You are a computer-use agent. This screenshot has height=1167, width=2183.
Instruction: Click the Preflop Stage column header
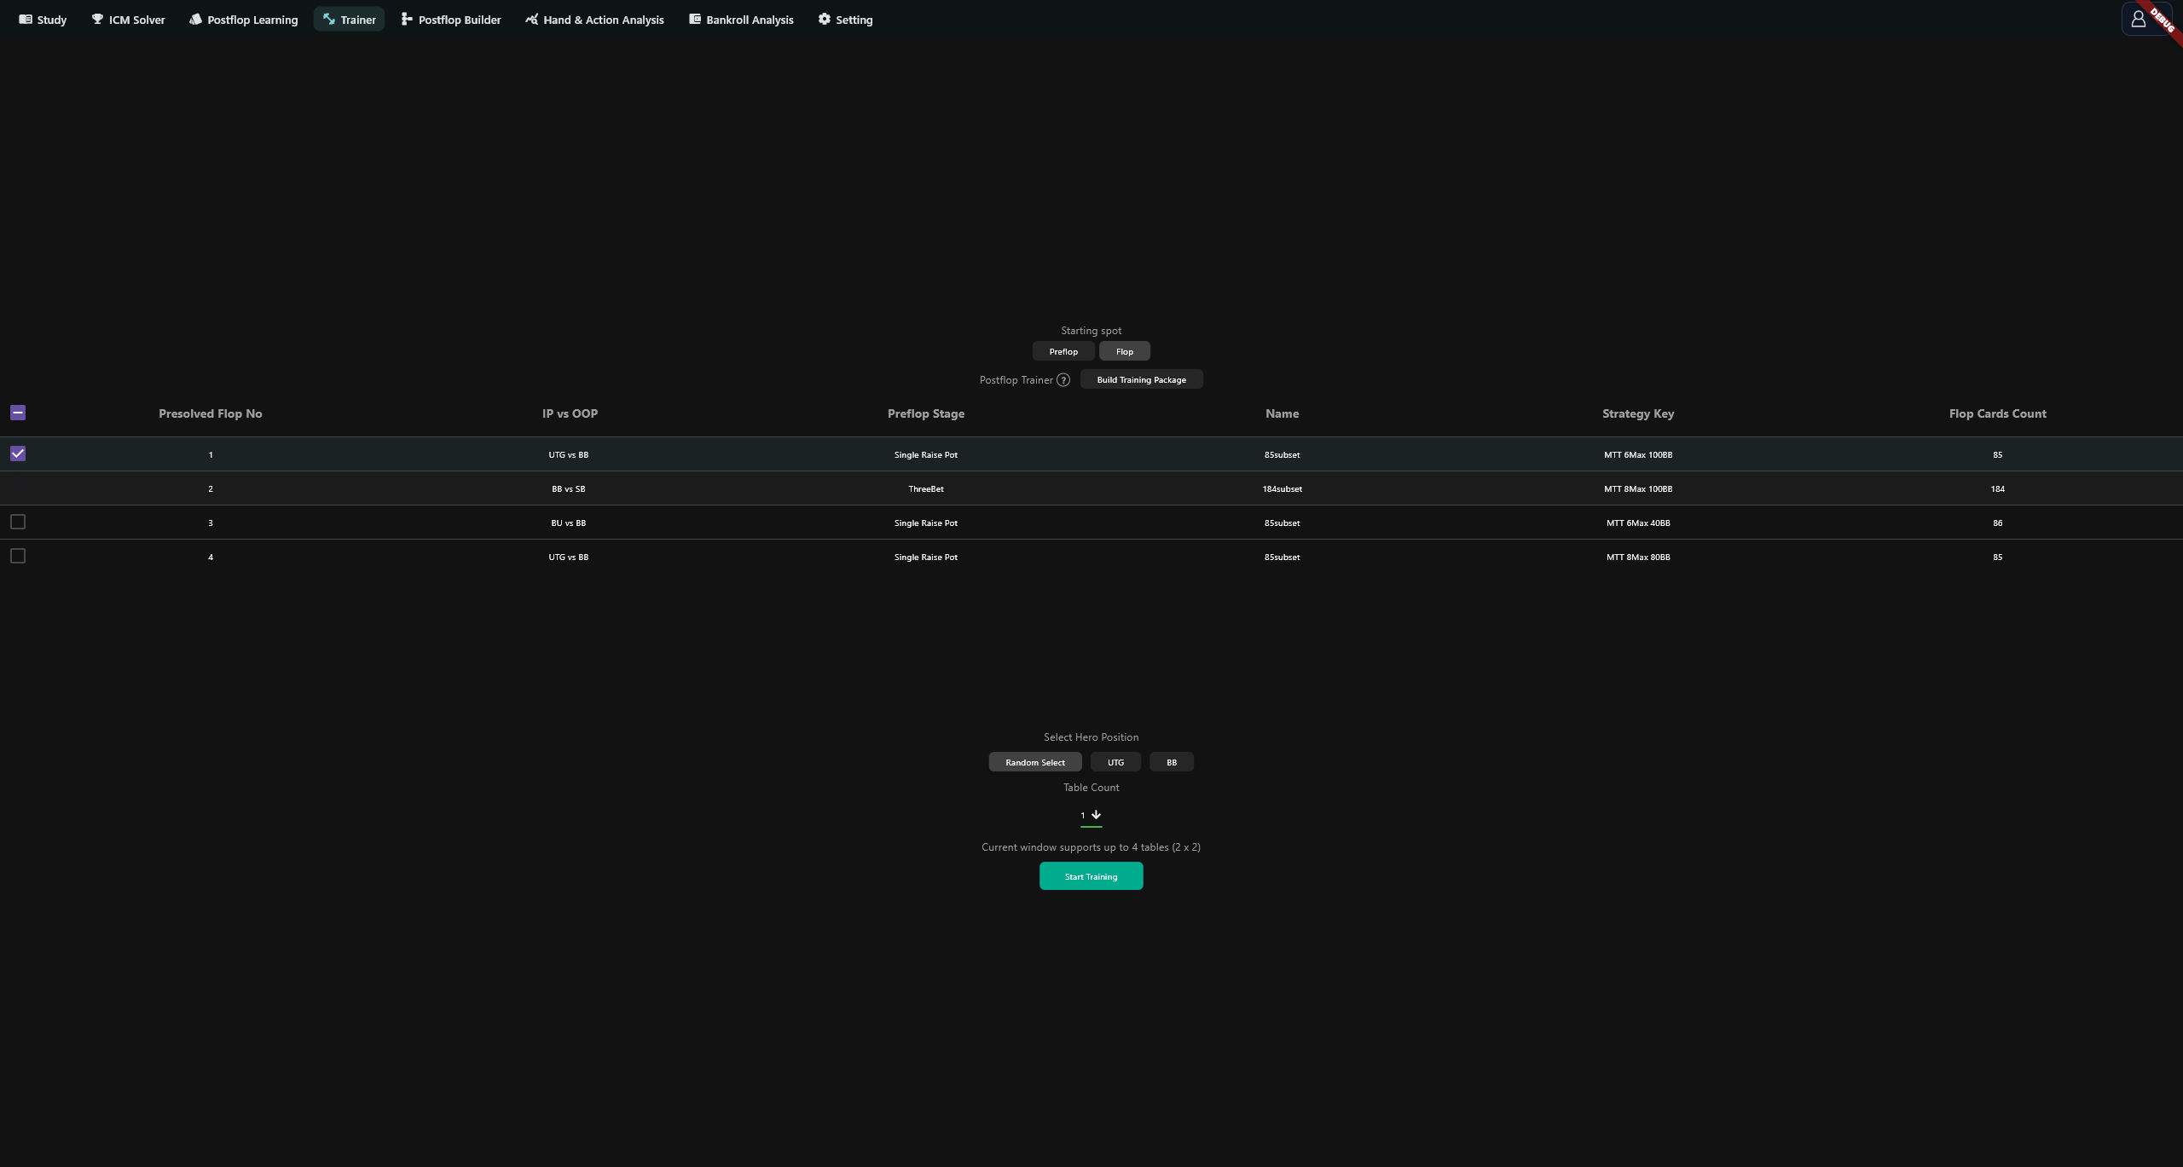pos(926,413)
